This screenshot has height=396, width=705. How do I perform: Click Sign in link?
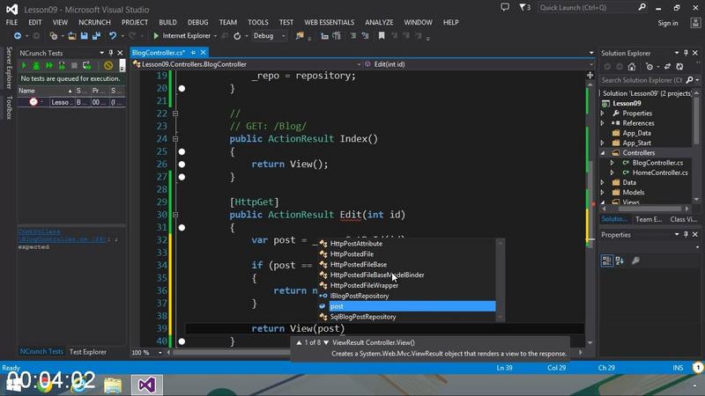[668, 23]
